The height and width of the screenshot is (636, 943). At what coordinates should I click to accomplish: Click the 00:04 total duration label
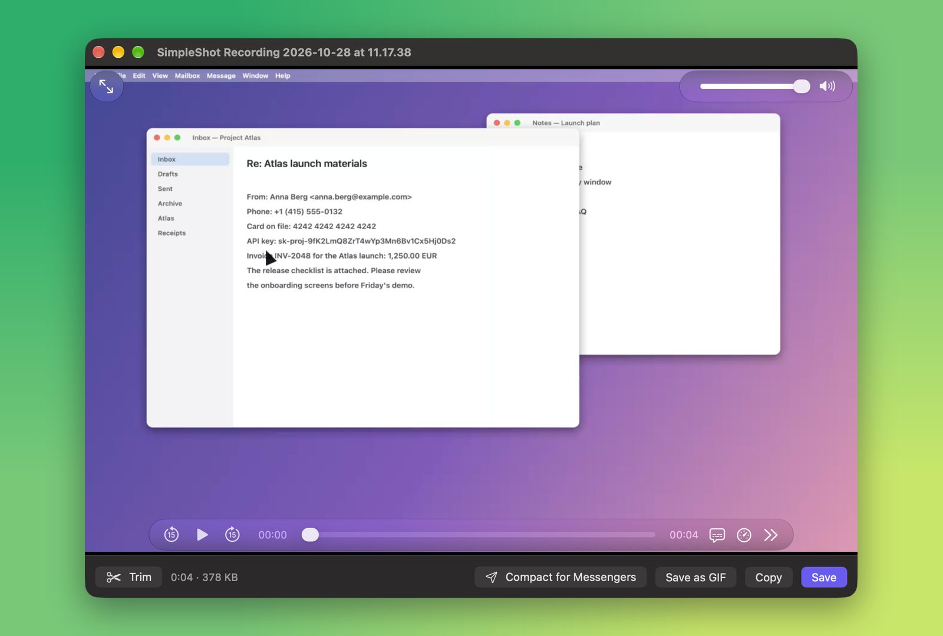click(x=684, y=535)
